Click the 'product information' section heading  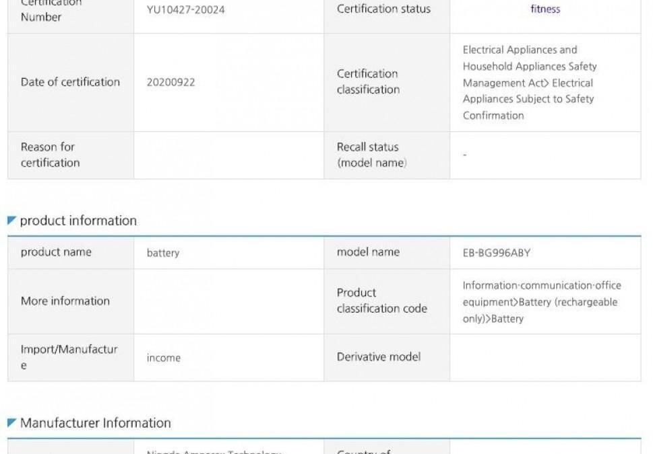[x=78, y=221]
